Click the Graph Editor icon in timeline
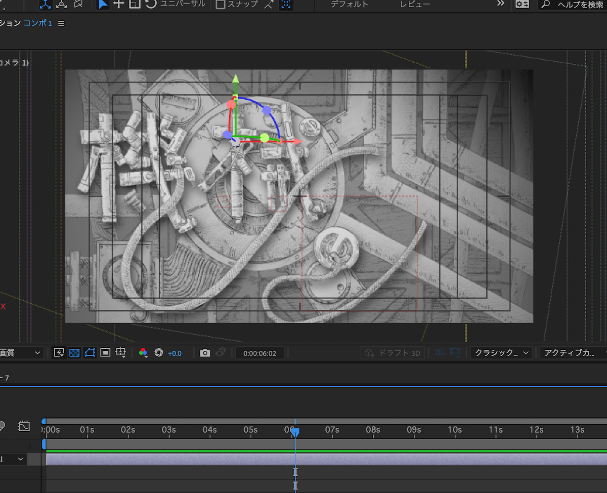The image size is (607, 493). point(24,426)
